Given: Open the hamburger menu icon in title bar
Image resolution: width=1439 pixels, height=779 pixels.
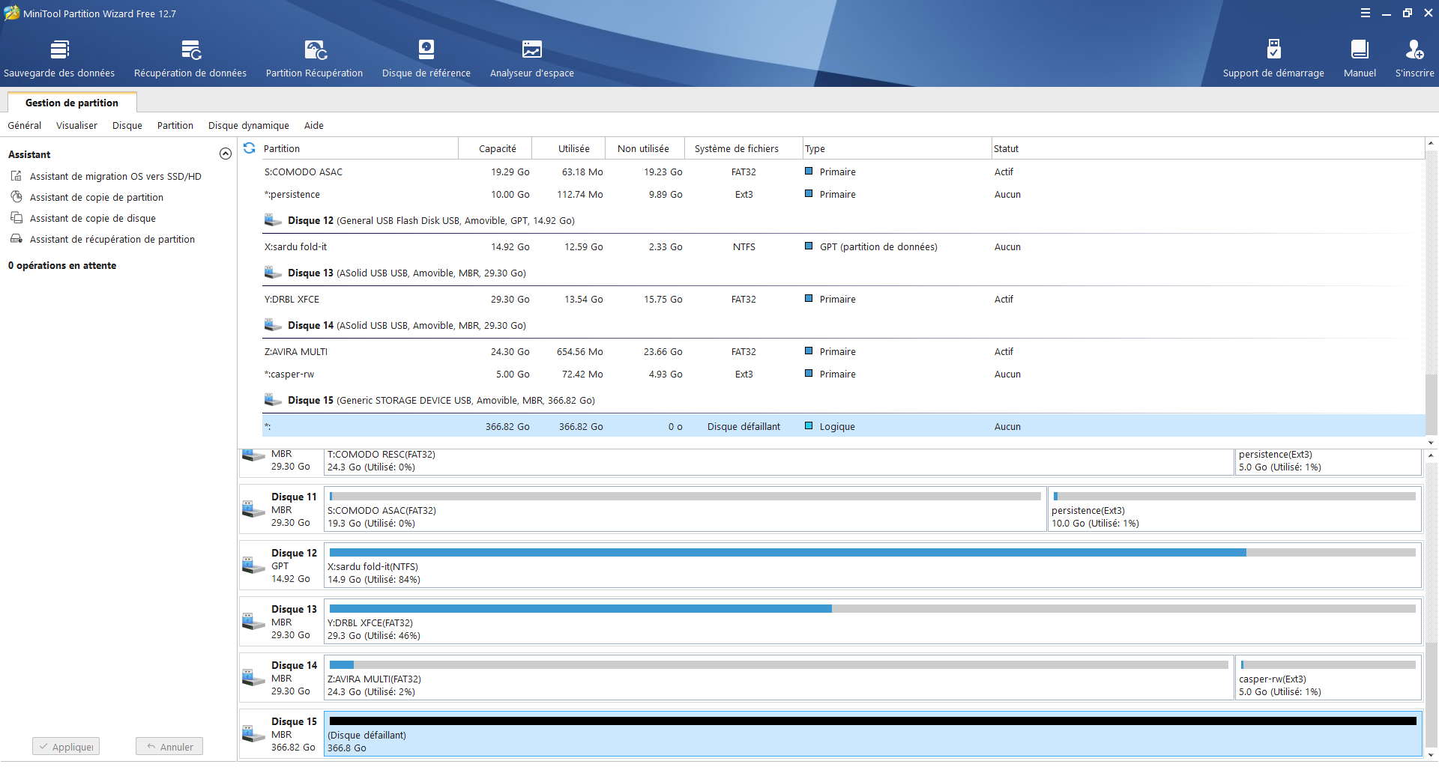Looking at the screenshot, I should [1366, 13].
